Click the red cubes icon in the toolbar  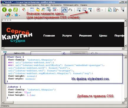click(24, 10)
